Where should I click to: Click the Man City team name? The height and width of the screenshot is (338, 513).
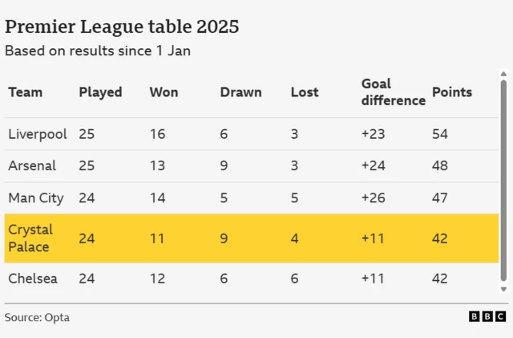[x=35, y=198]
